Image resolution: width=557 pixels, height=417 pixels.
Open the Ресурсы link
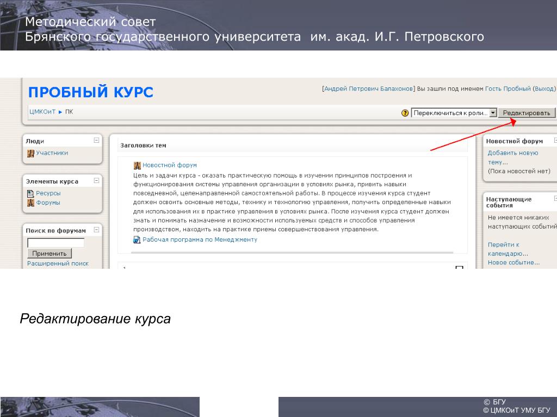coord(48,193)
